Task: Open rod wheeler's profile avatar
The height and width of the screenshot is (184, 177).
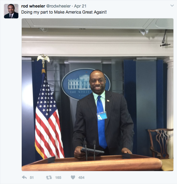Action: click(x=11, y=11)
